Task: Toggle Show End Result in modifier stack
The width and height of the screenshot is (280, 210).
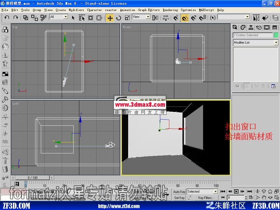Action: click(247, 86)
